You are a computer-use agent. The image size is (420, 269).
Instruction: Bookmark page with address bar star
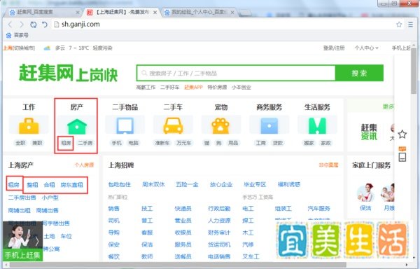tap(399, 25)
